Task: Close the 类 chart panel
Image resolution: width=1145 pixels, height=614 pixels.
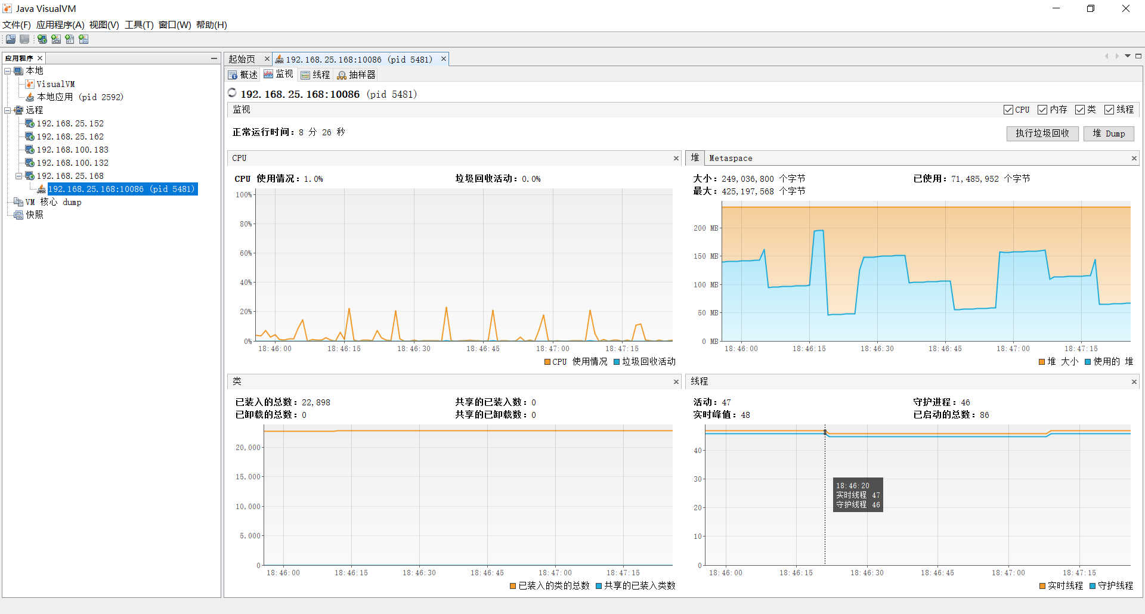Action: [676, 382]
